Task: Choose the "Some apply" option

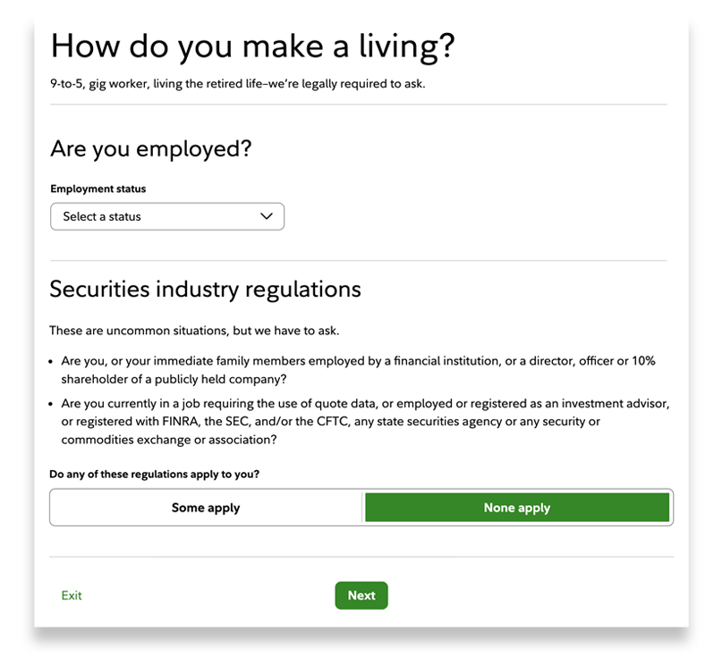Action: [x=206, y=508]
